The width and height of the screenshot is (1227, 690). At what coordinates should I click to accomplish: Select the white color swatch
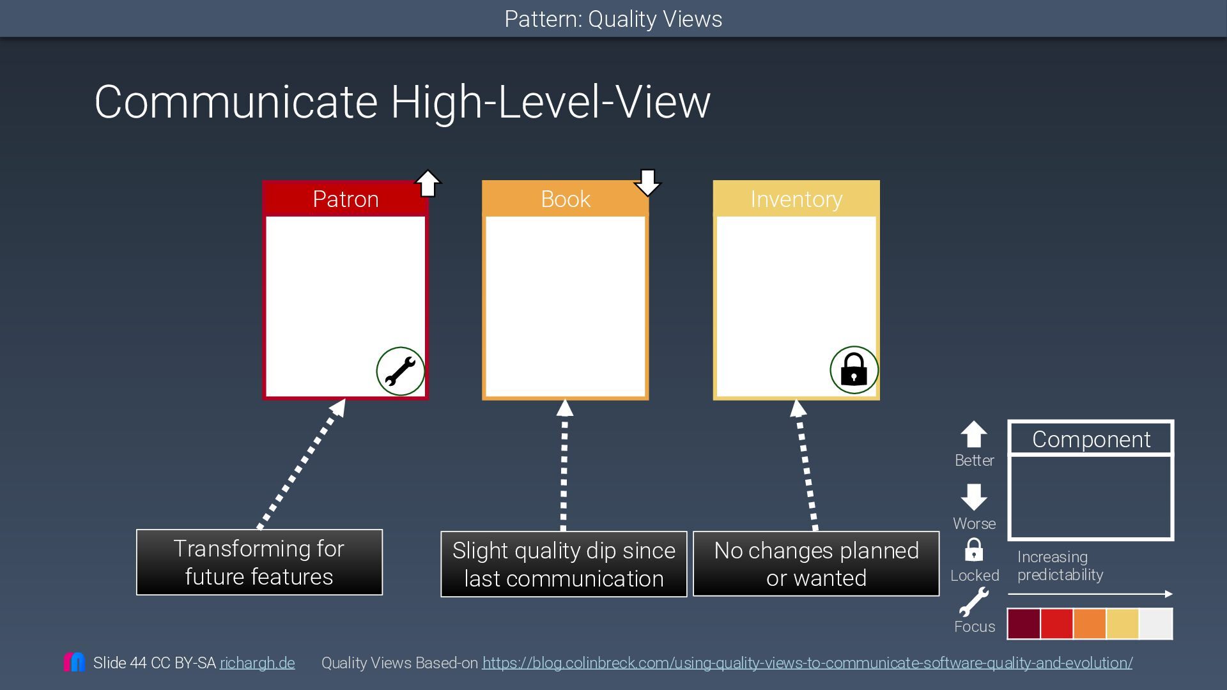click(x=1156, y=624)
